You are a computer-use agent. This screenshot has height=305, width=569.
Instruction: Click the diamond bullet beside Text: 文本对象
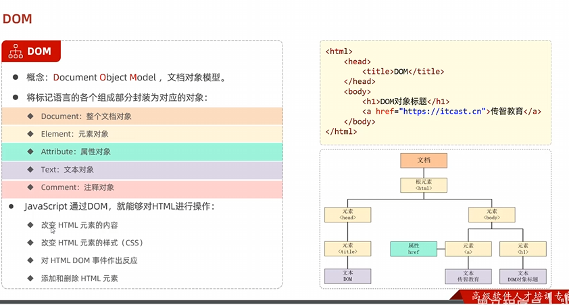pos(30,170)
